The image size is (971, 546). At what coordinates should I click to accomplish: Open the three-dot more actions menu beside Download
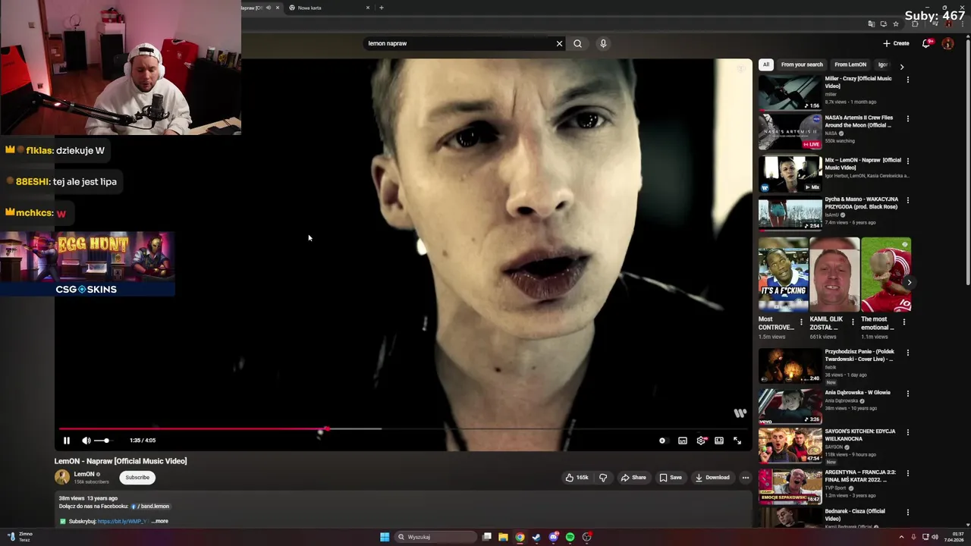[746, 478]
